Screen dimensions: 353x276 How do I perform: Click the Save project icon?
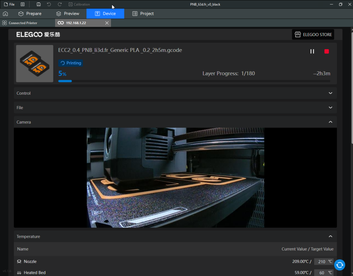tap(38, 4)
